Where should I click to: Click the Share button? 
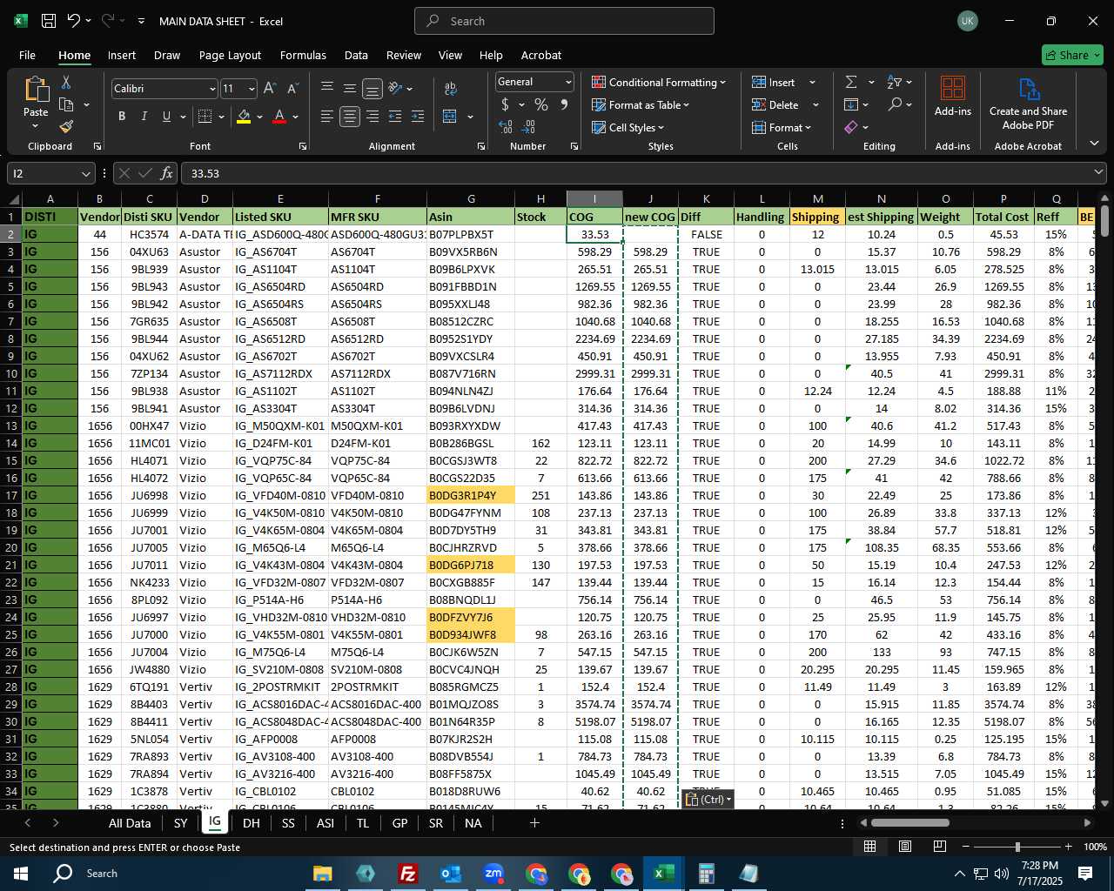(x=1072, y=55)
